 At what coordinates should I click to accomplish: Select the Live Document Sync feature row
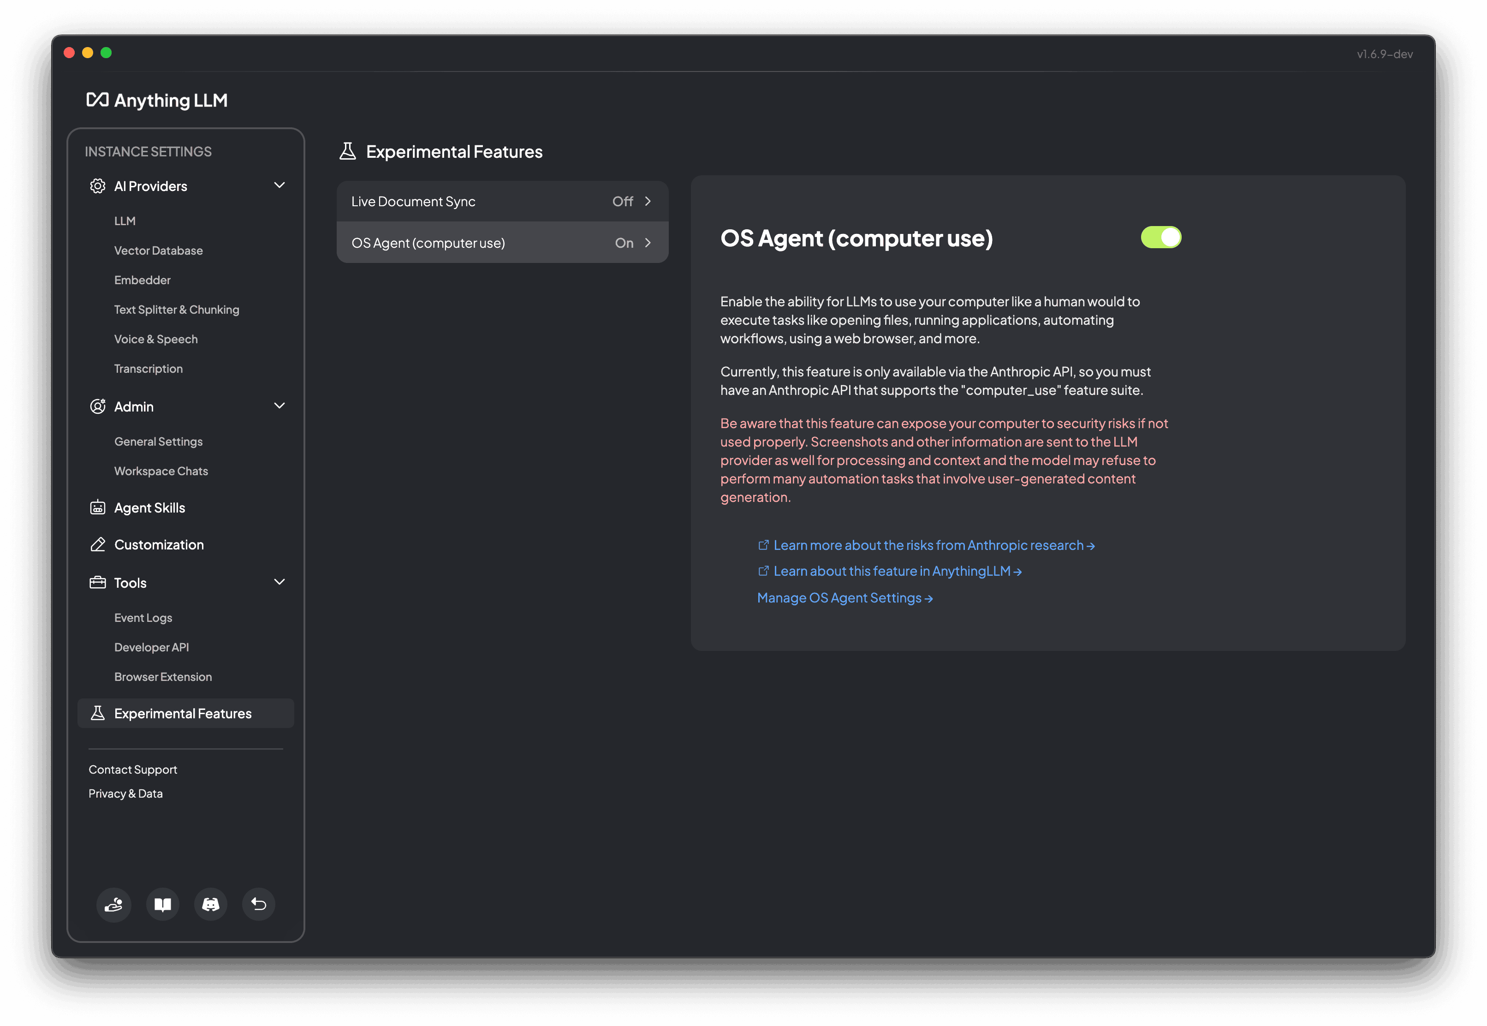point(502,201)
